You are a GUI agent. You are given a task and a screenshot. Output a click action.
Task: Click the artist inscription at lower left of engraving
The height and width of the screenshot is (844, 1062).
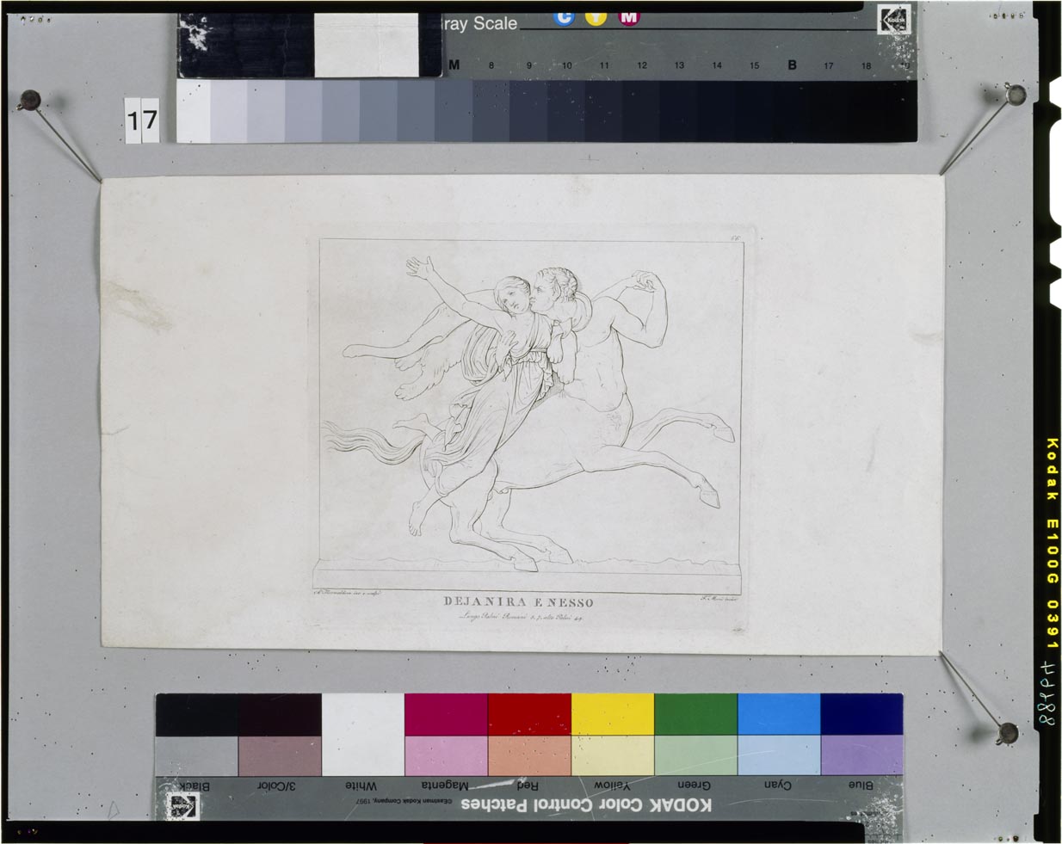coord(348,593)
